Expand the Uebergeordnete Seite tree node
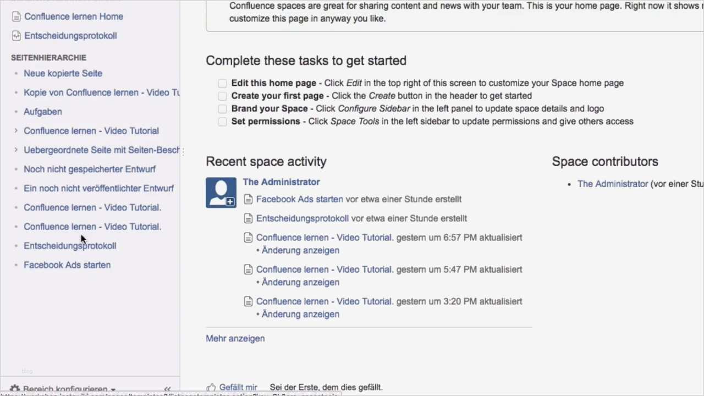The width and height of the screenshot is (704, 396). [x=16, y=150]
